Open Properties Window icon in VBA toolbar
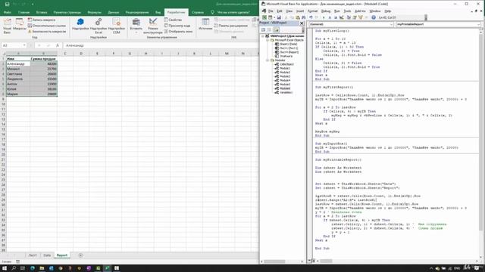This screenshot has width=485, height=272. [x=355, y=17]
